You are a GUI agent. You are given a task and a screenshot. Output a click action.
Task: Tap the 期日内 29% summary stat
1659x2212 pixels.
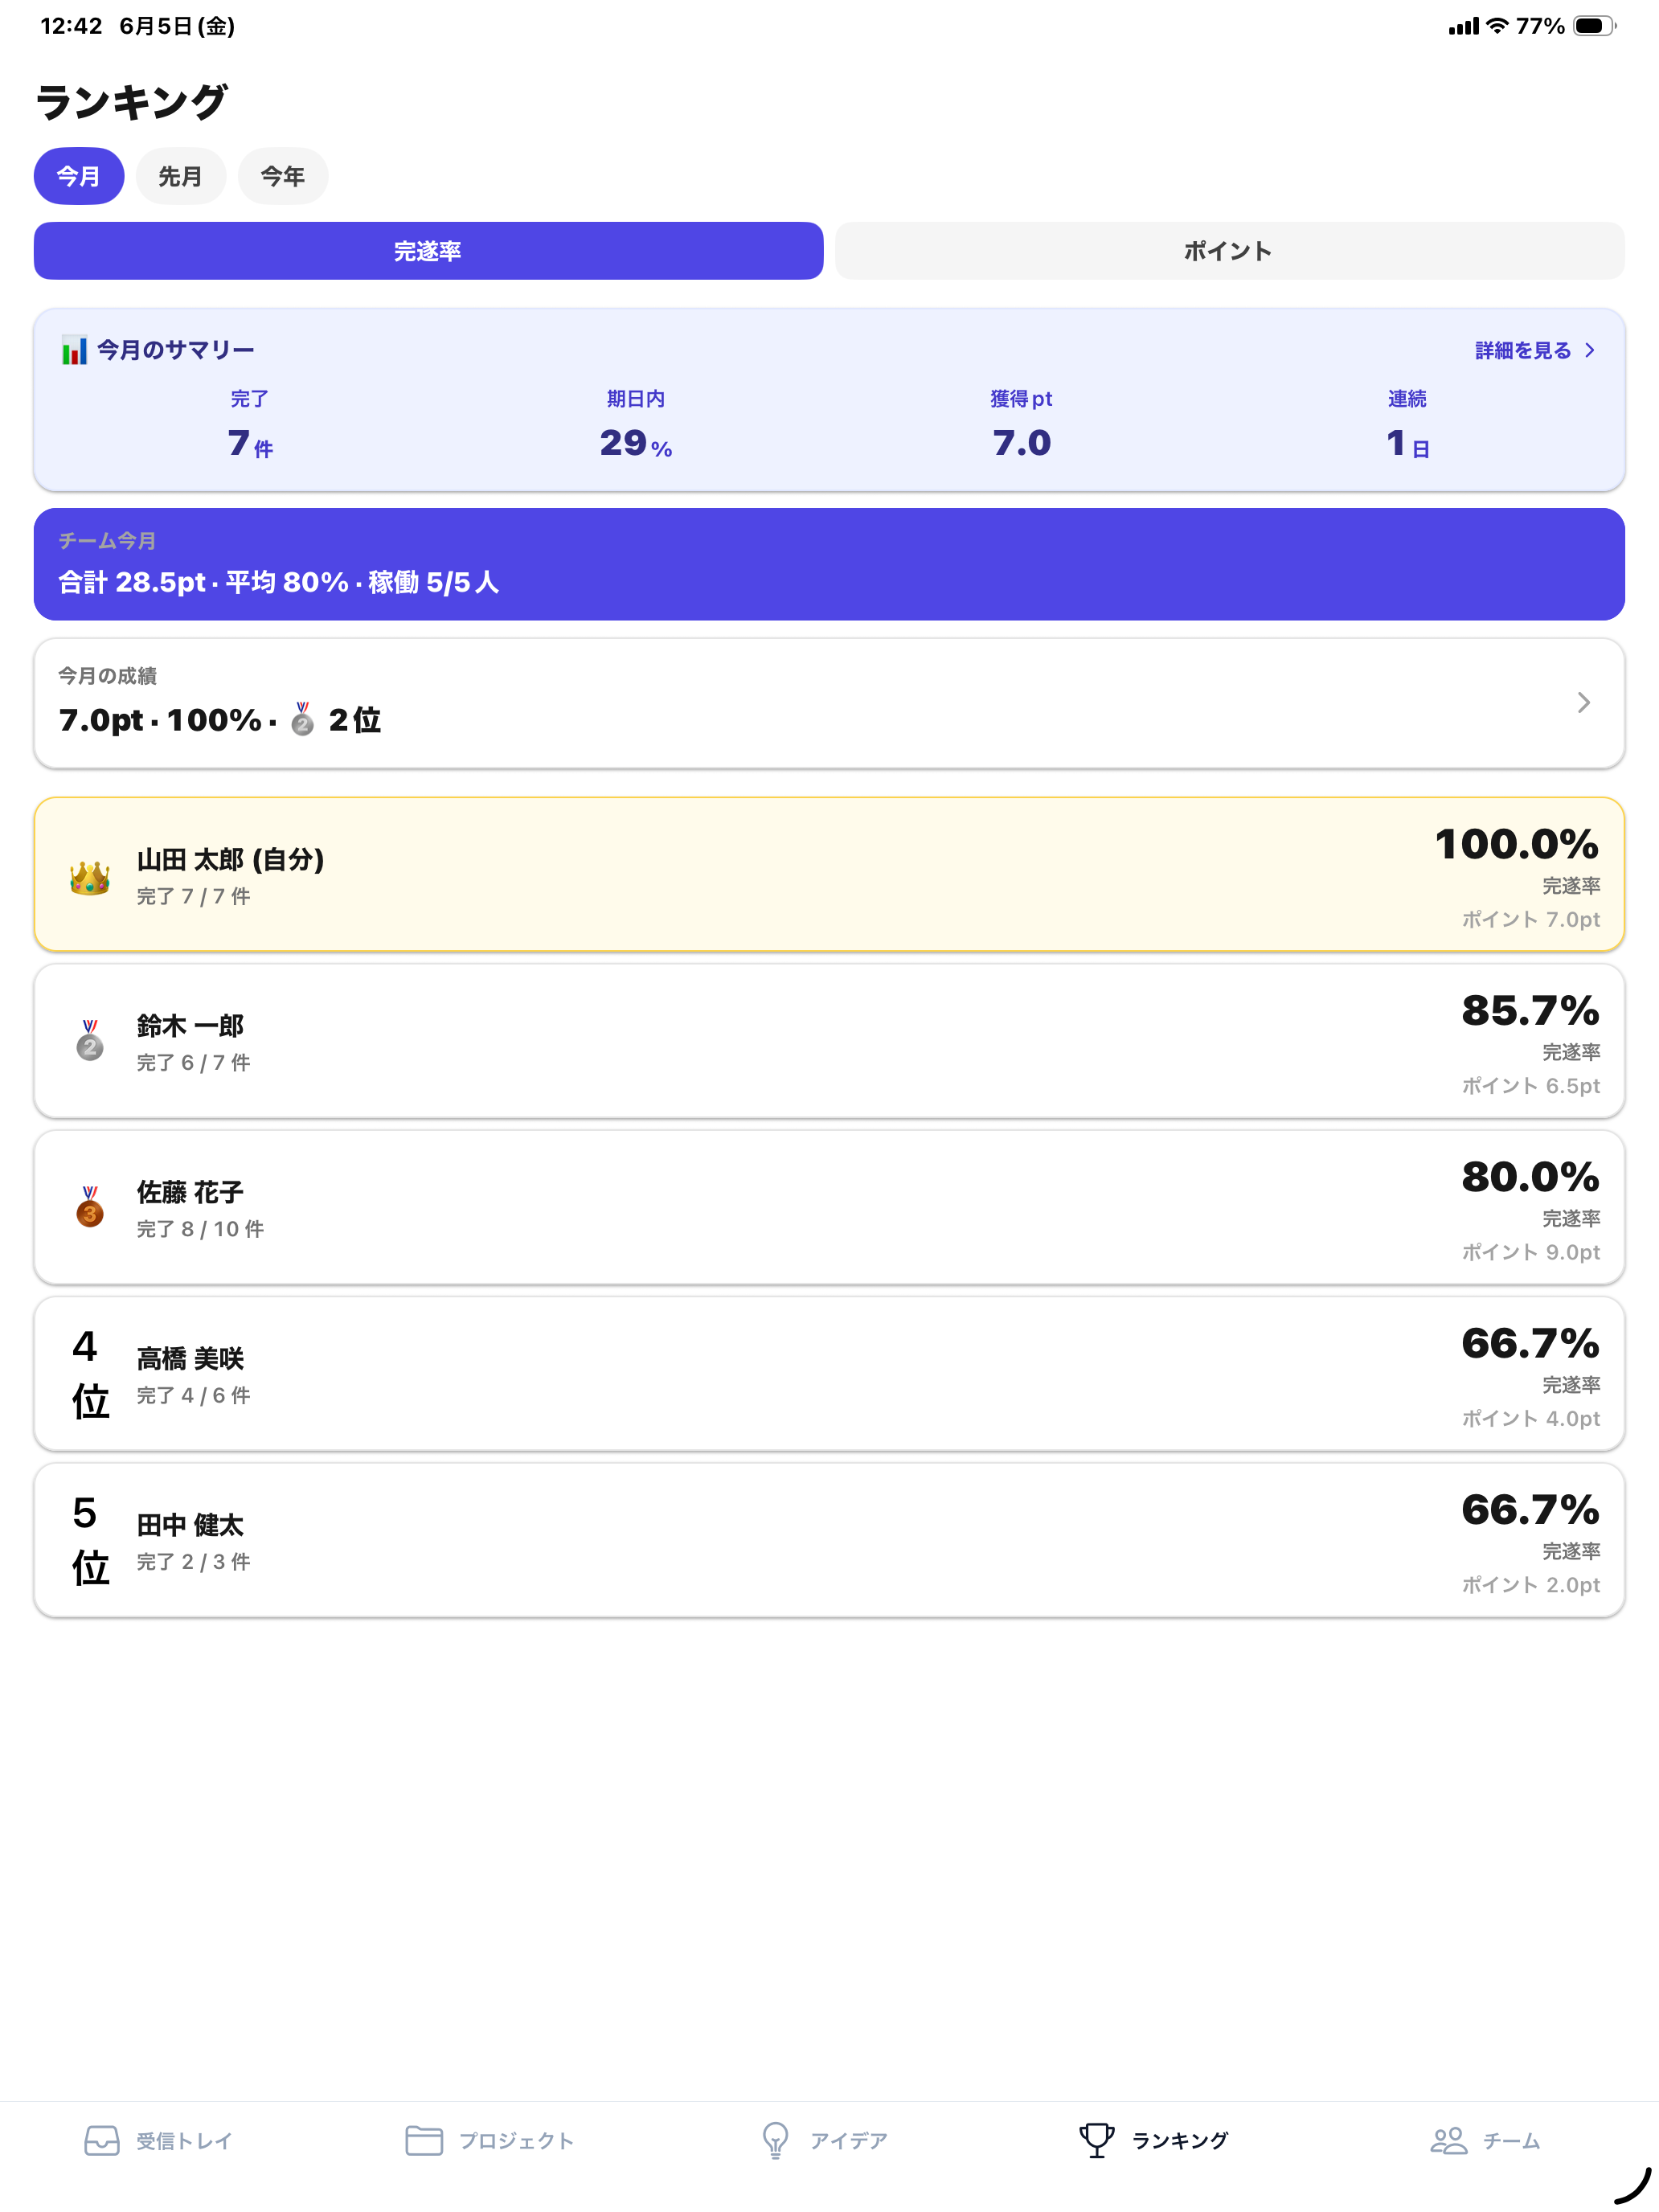click(x=636, y=425)
